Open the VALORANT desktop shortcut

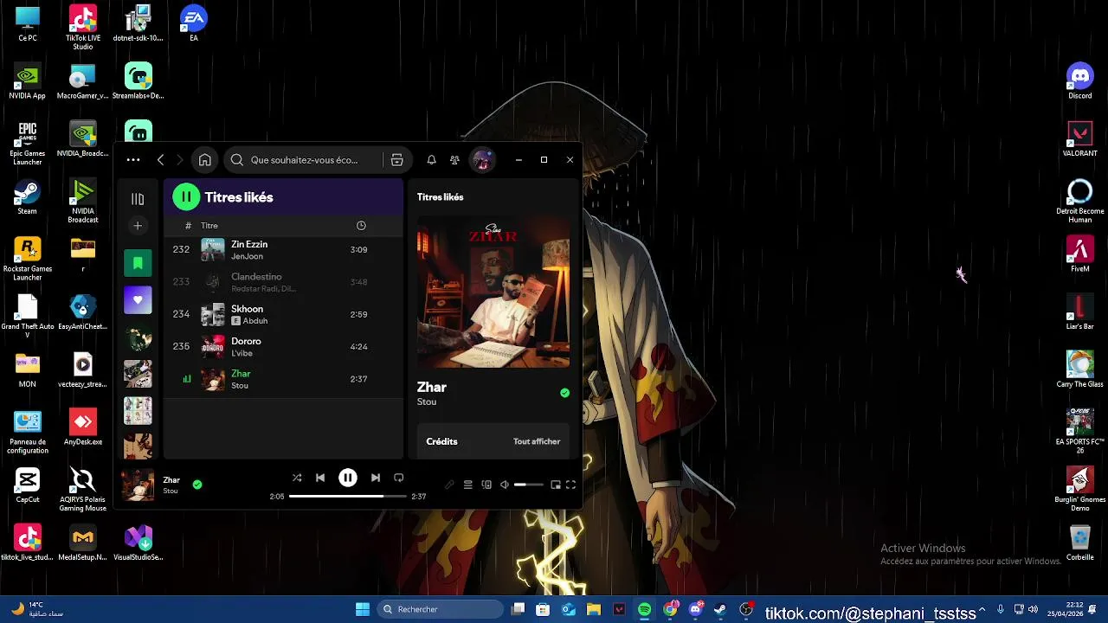coord(1079,138)
